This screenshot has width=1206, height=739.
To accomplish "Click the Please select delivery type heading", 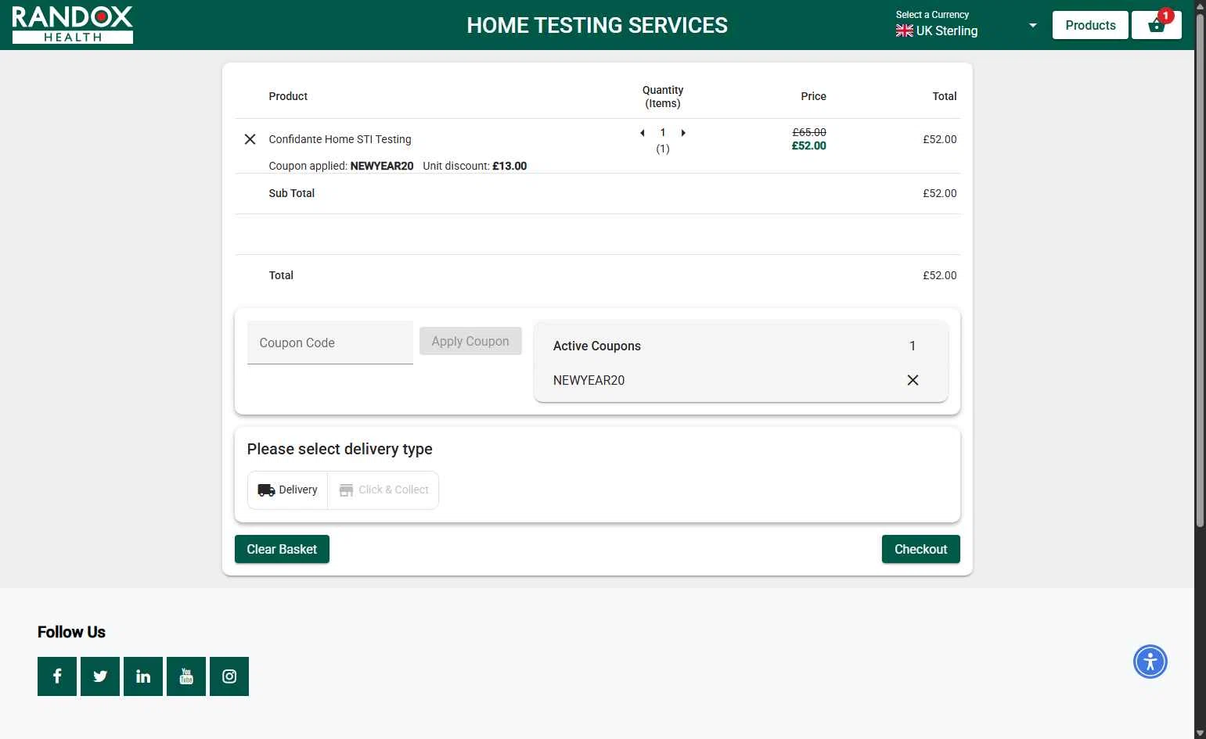I will [x=340, y=449].
